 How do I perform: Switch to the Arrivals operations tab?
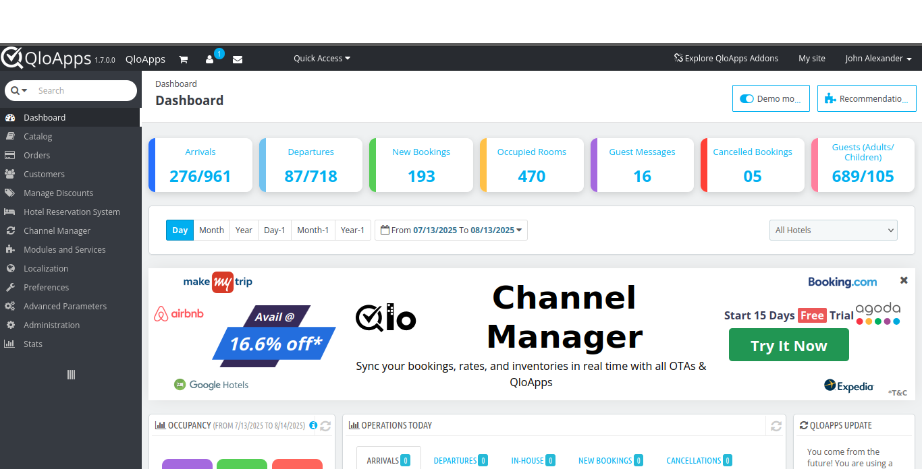click(x=389, y=460)
